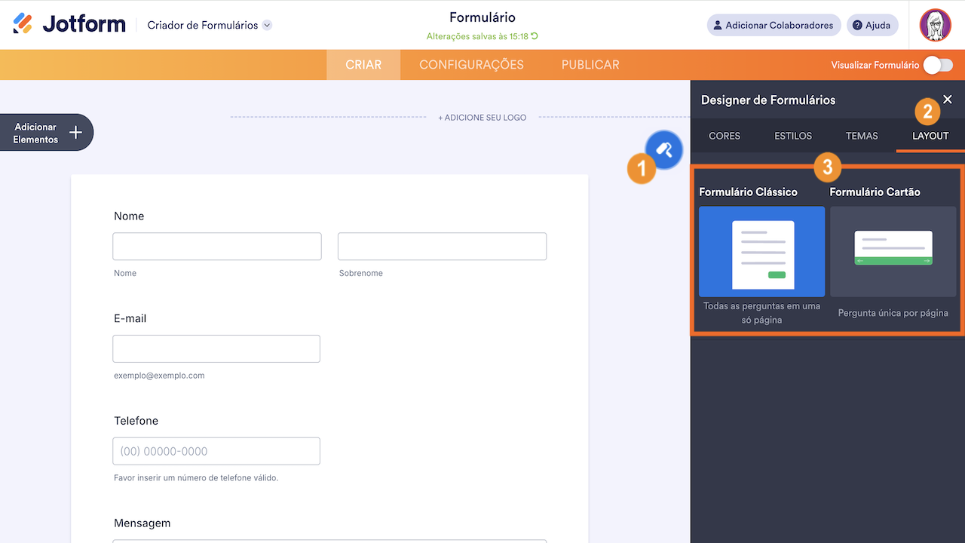Click the Sobrenome input field
This screenshot has width=965, height=543.
[442, 247]
